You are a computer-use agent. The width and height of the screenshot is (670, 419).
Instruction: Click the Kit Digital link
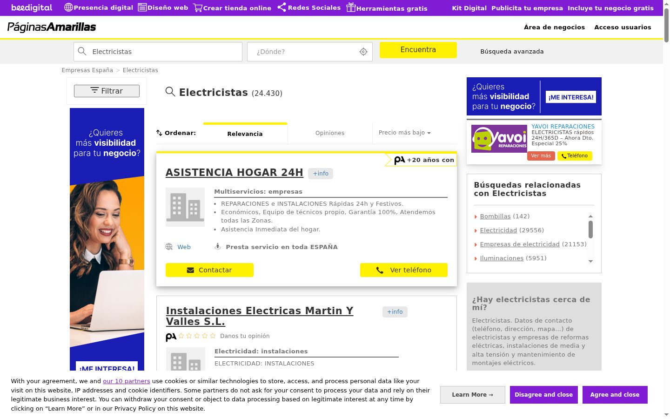pos(469,8)
